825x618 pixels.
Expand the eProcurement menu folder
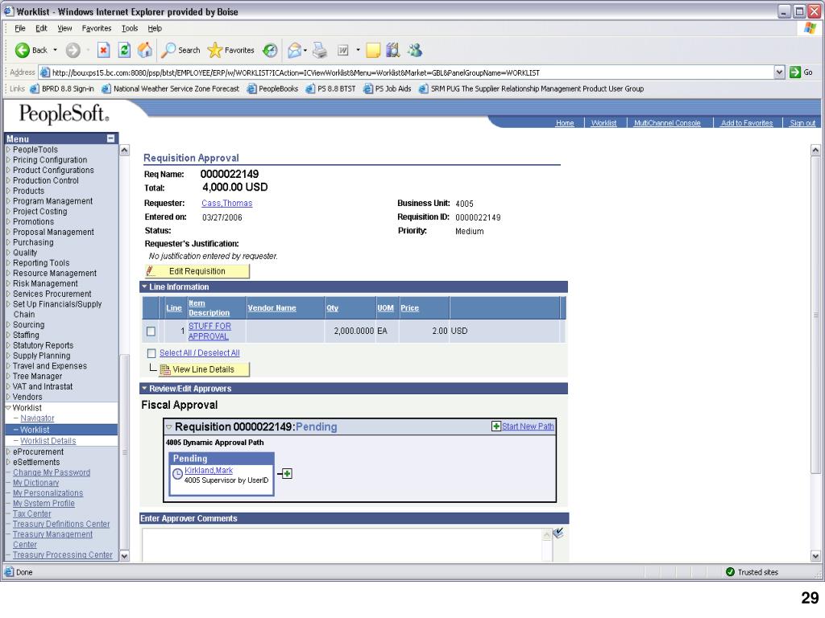click(x=8, y=451)
